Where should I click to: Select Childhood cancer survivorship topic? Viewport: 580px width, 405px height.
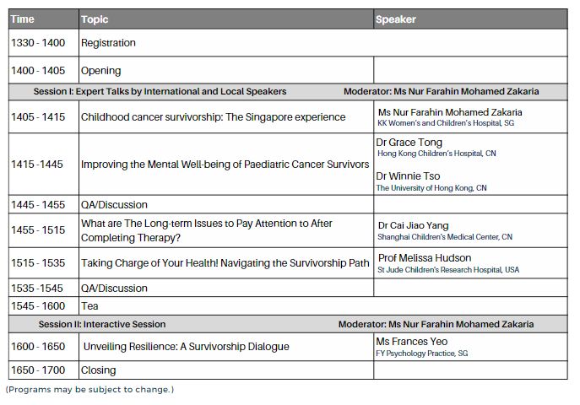pos(213,117)
